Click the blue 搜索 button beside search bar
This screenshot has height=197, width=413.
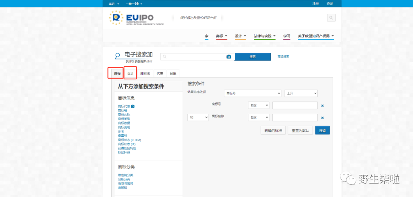(x=253, y=57)
